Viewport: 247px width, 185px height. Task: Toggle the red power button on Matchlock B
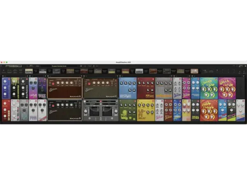(x=53, y=106)
